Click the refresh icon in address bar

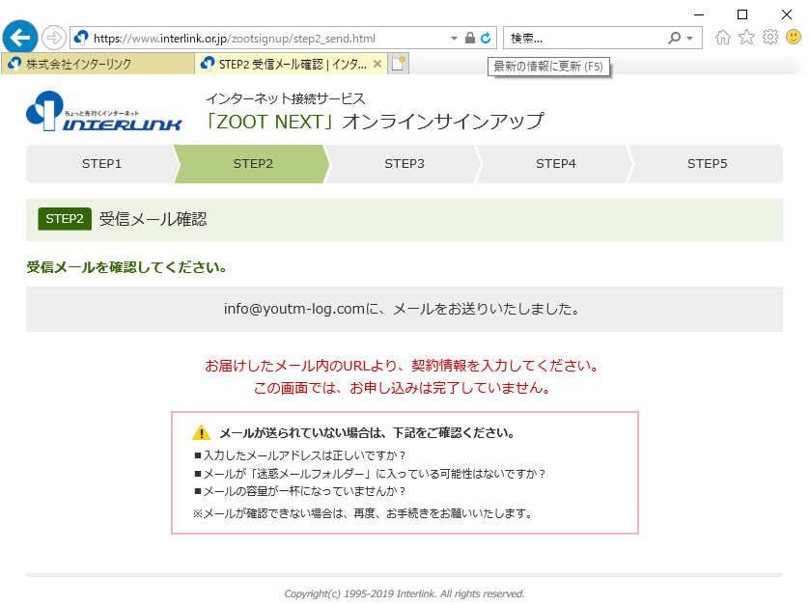(486, 38)
